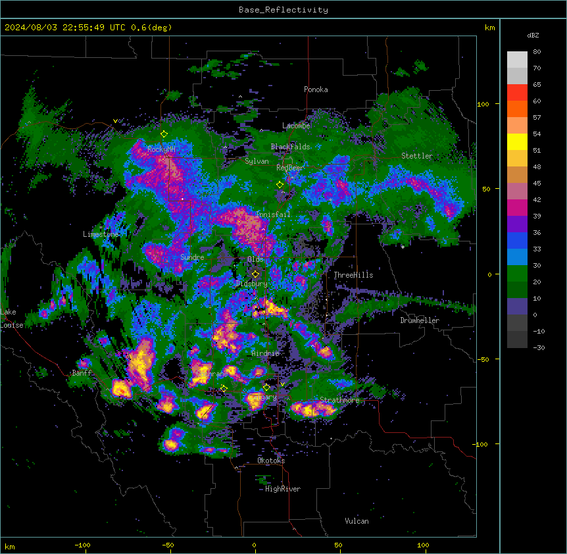Click the Lake Louise label
567x554 pixels.
(12, 318)
